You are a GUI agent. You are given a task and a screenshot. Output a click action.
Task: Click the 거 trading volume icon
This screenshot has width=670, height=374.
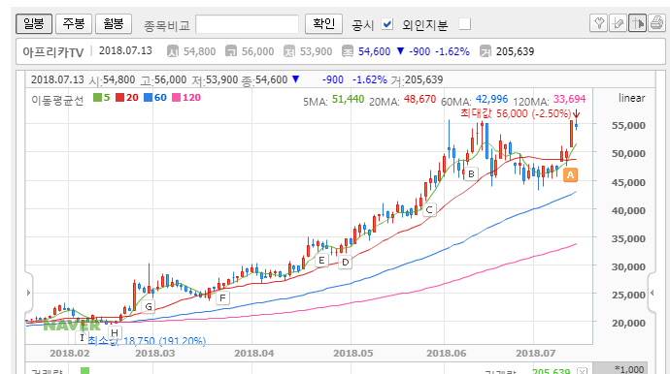coord(486,51)
